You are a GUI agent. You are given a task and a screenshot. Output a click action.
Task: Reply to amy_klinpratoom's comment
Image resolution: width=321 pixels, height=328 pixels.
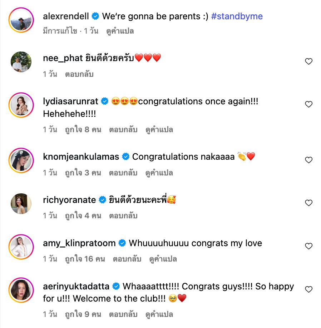127,259
